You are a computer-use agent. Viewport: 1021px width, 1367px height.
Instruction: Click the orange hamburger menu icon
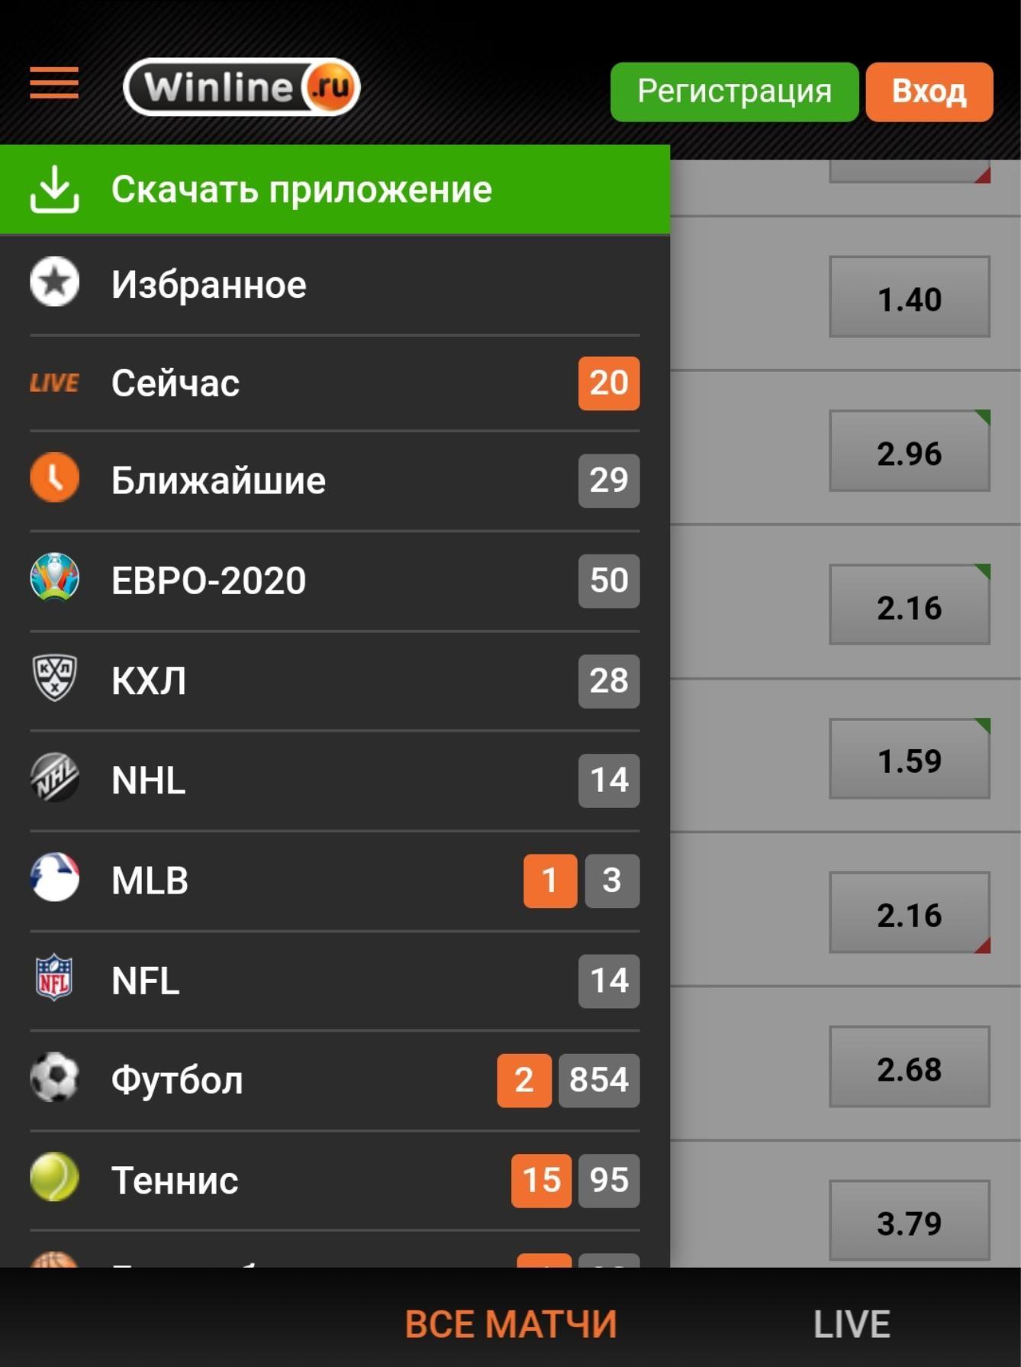coord(54,83)
